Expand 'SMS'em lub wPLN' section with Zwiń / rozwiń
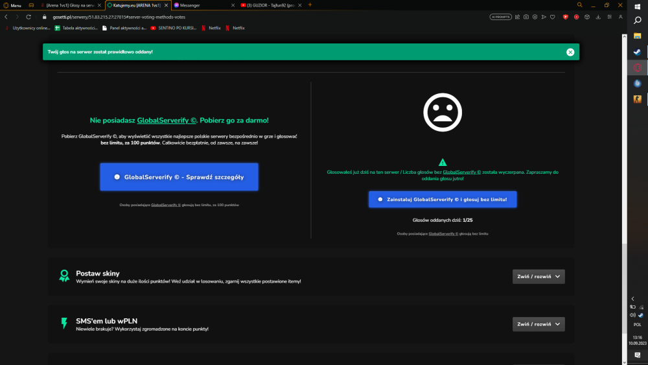 coord(538,324)
